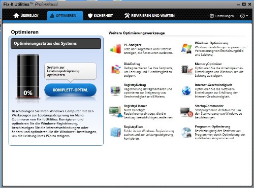Click the wrench icon of Reparieren und Warten
254x188 pixels.
coord(127,16)
